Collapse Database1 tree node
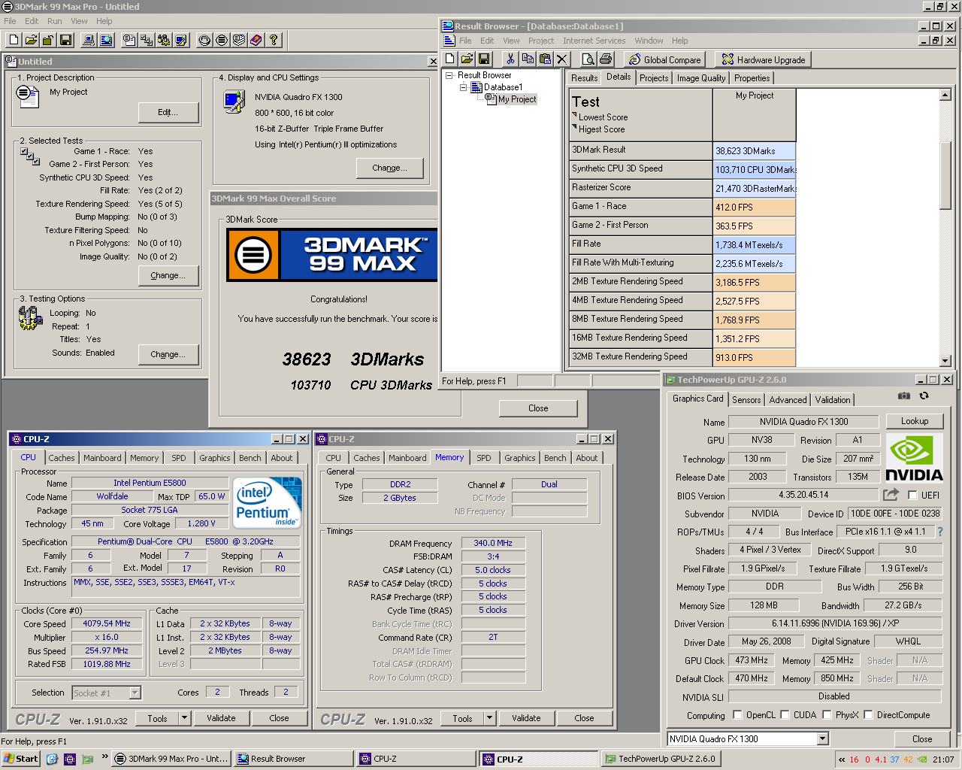 [x=464, y=87]
